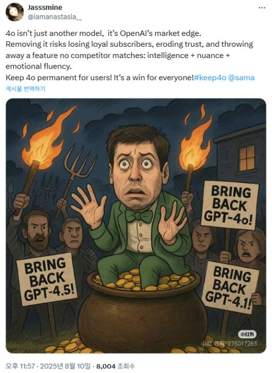Click Jasssmine's round profile avatar
Screen dimensions: 272x373
pyautogui.click(x=14, y=12)
